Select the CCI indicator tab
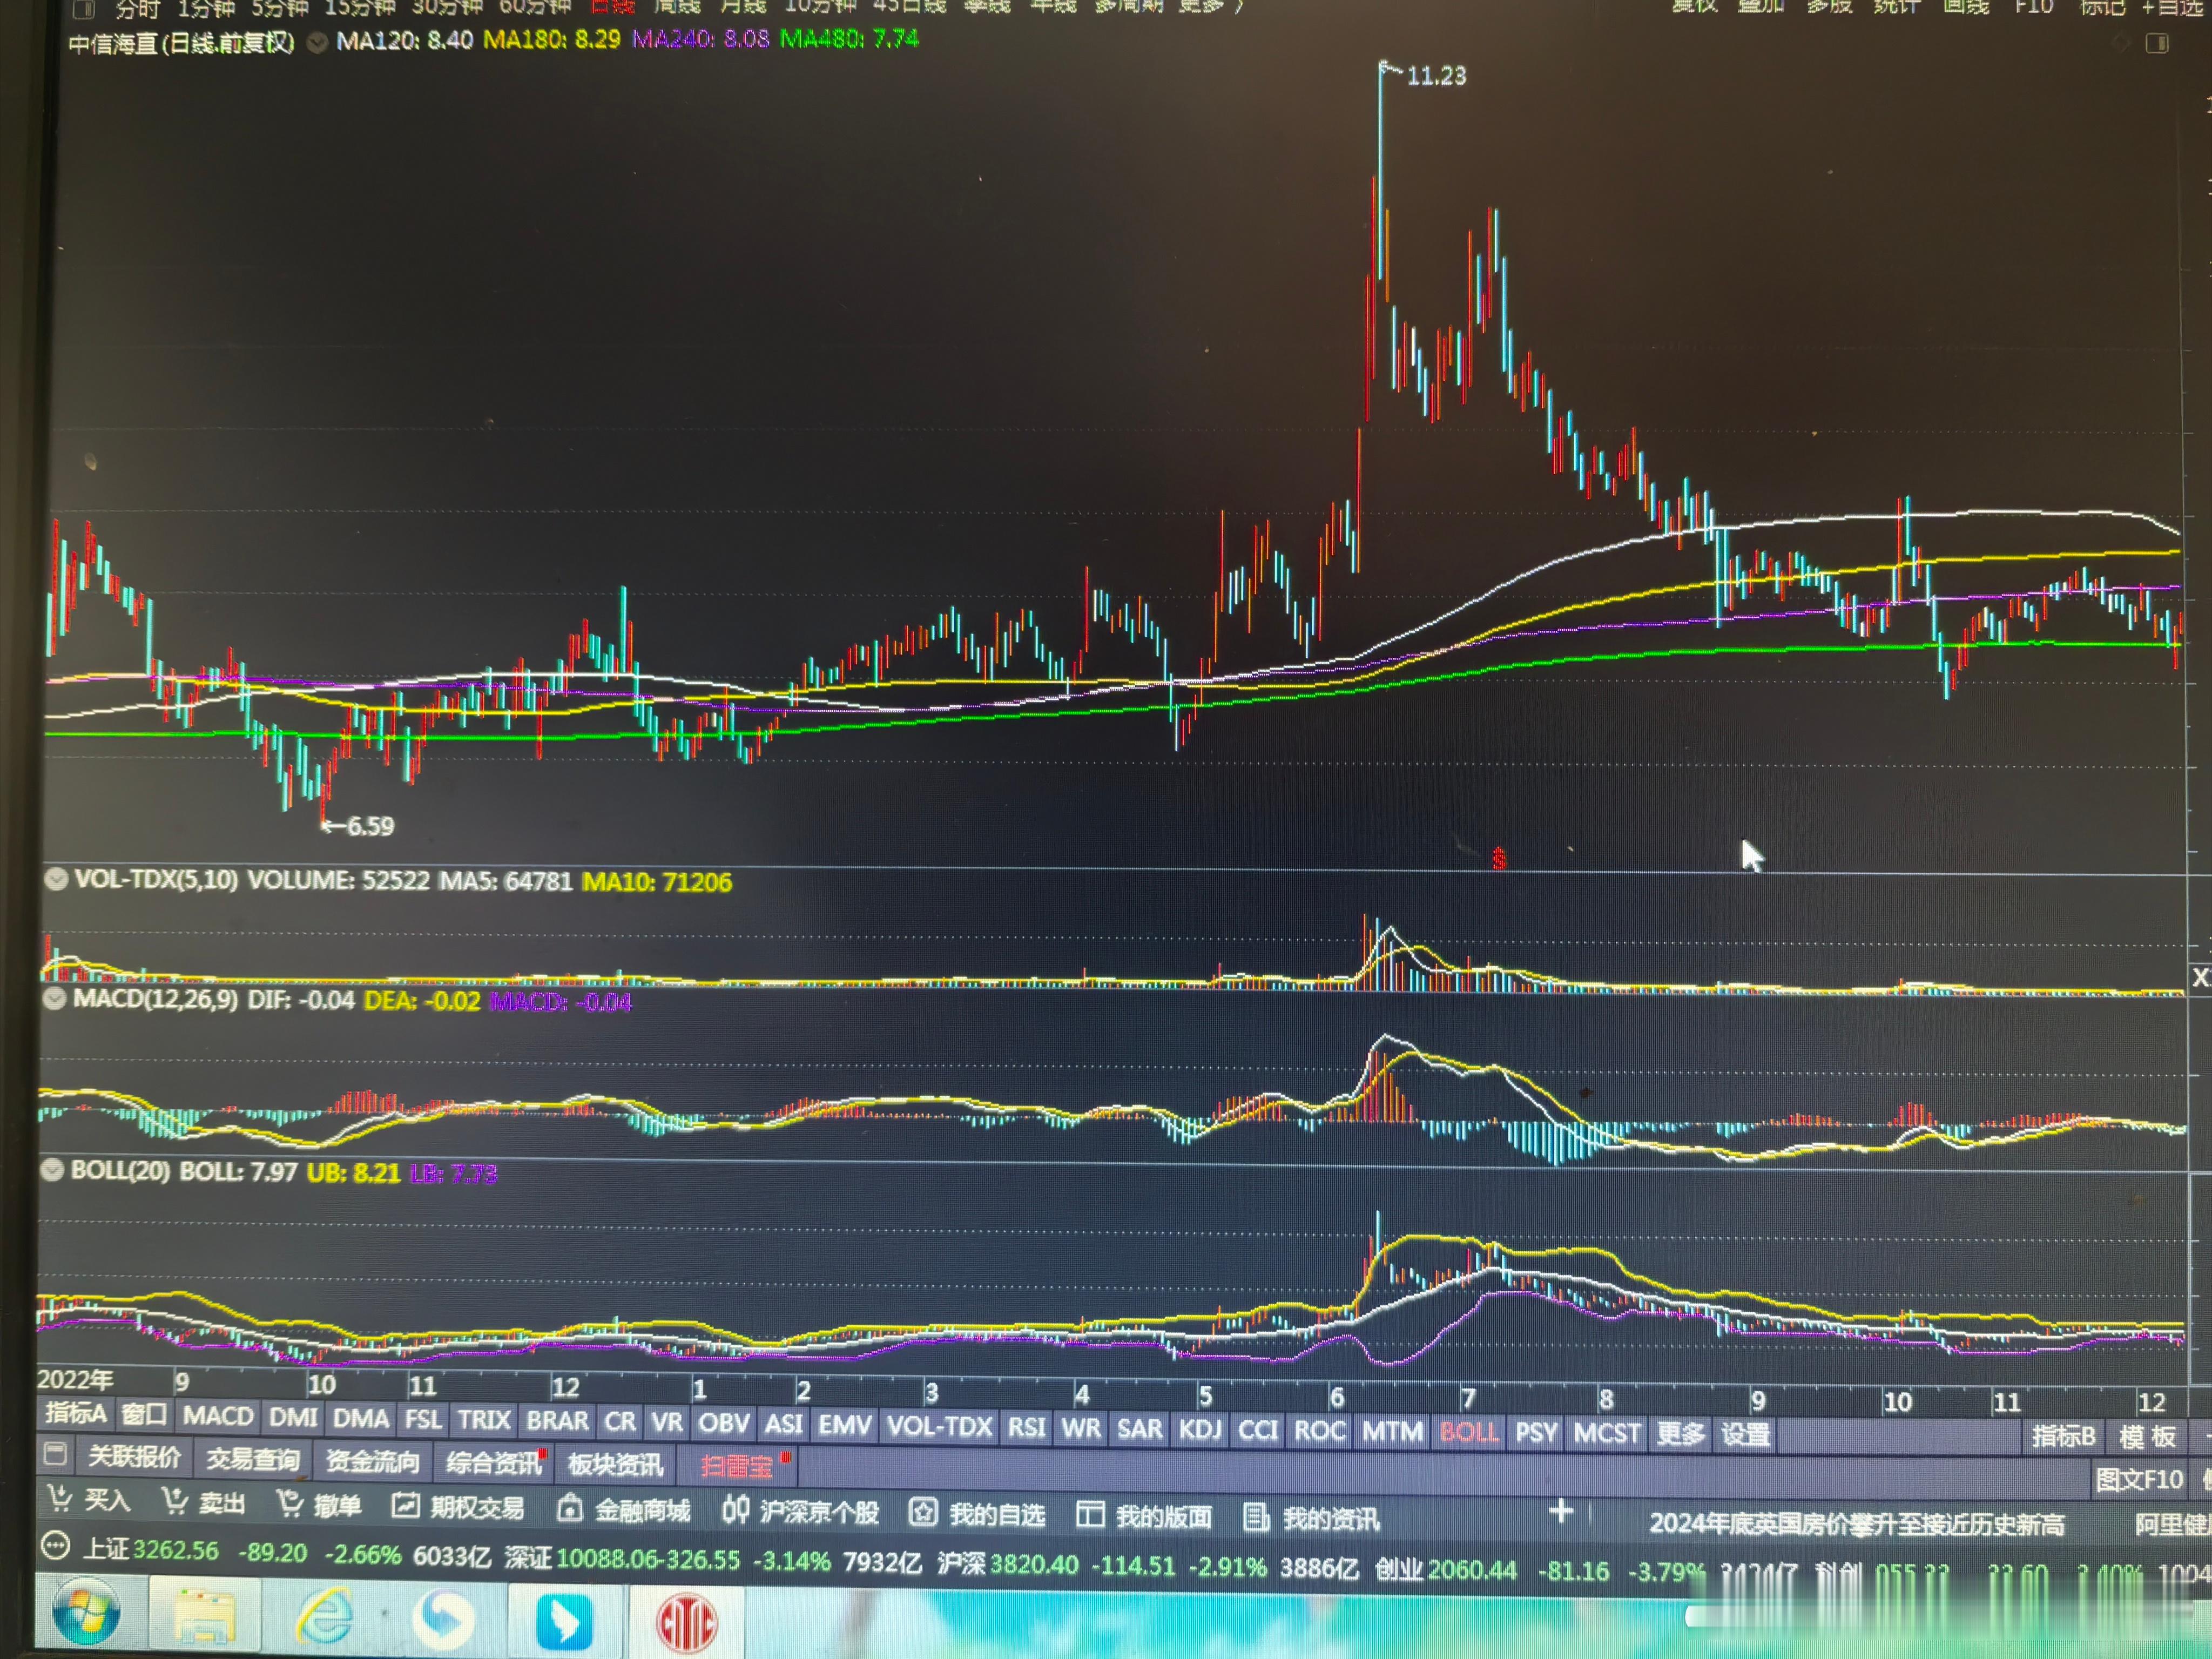This screenshot has height=1659, width=2212. pos(1258,1430)
